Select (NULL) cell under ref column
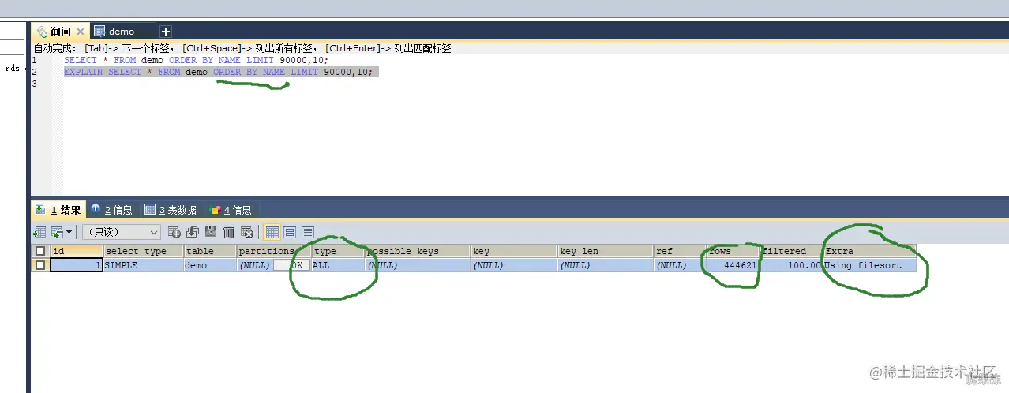Screen dimensions: 1009x393 tap(680, 265)
